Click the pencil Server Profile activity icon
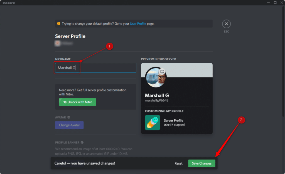 click(152, 123)
